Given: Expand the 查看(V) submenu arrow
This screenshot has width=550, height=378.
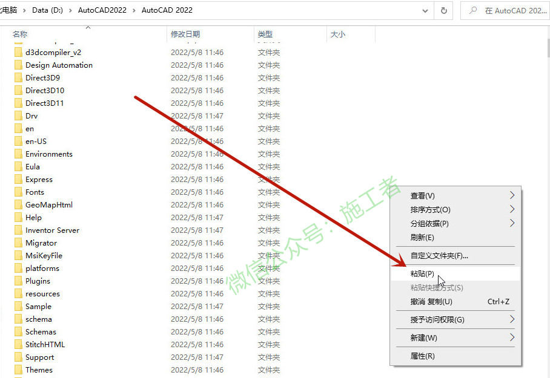Looking at the screenshot, I should point(512,195).
